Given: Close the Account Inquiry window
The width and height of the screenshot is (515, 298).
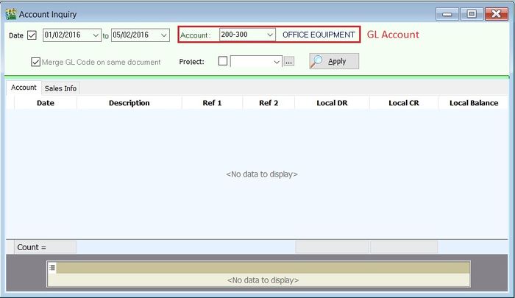Looking at the screenshot, I should [x=495, y=13].
